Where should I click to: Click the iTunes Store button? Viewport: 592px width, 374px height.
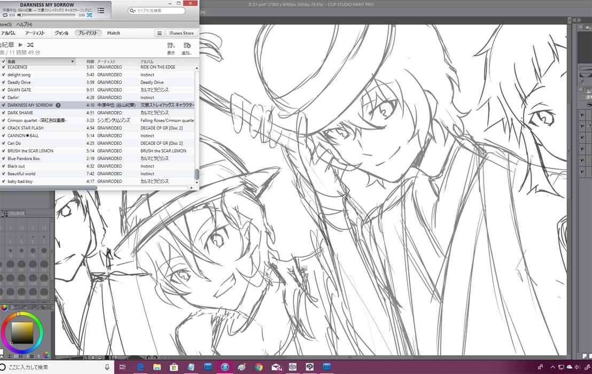click(x=182, y=33)
